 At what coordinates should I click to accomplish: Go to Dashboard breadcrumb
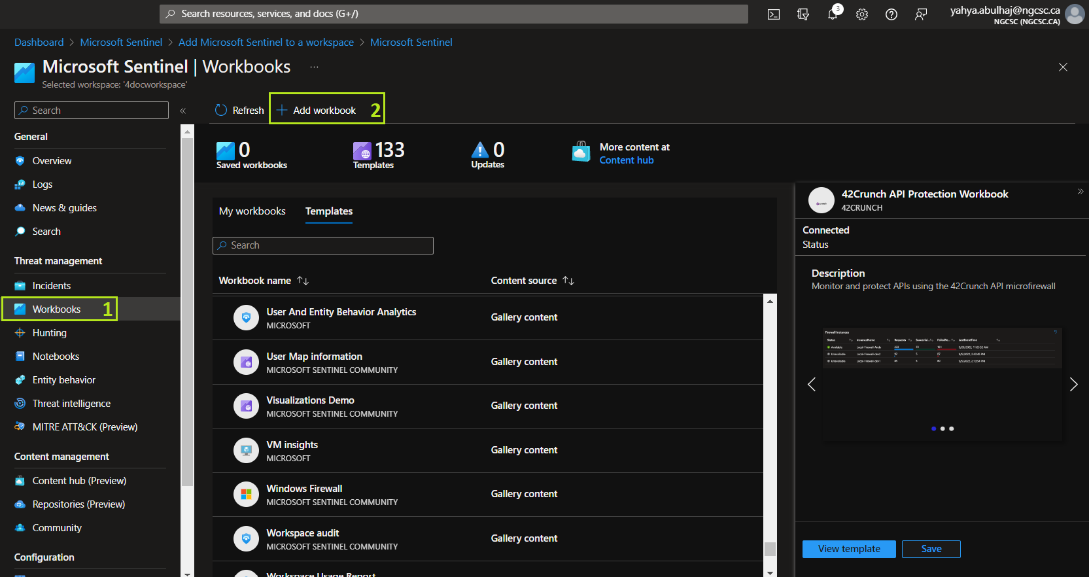pos(39,43)
